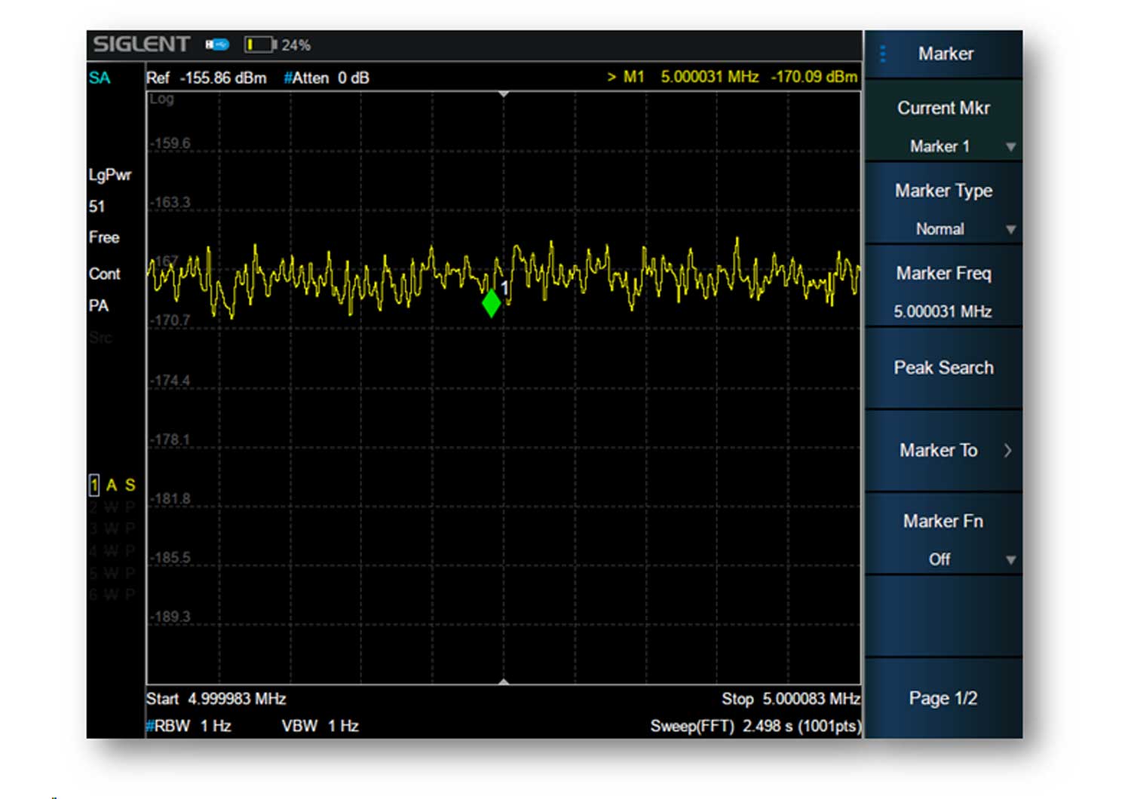Open the Marker Type Normal dropdown
This screenshot has width=1131, height=799.
pyautogui.click(x=943, y=209)
